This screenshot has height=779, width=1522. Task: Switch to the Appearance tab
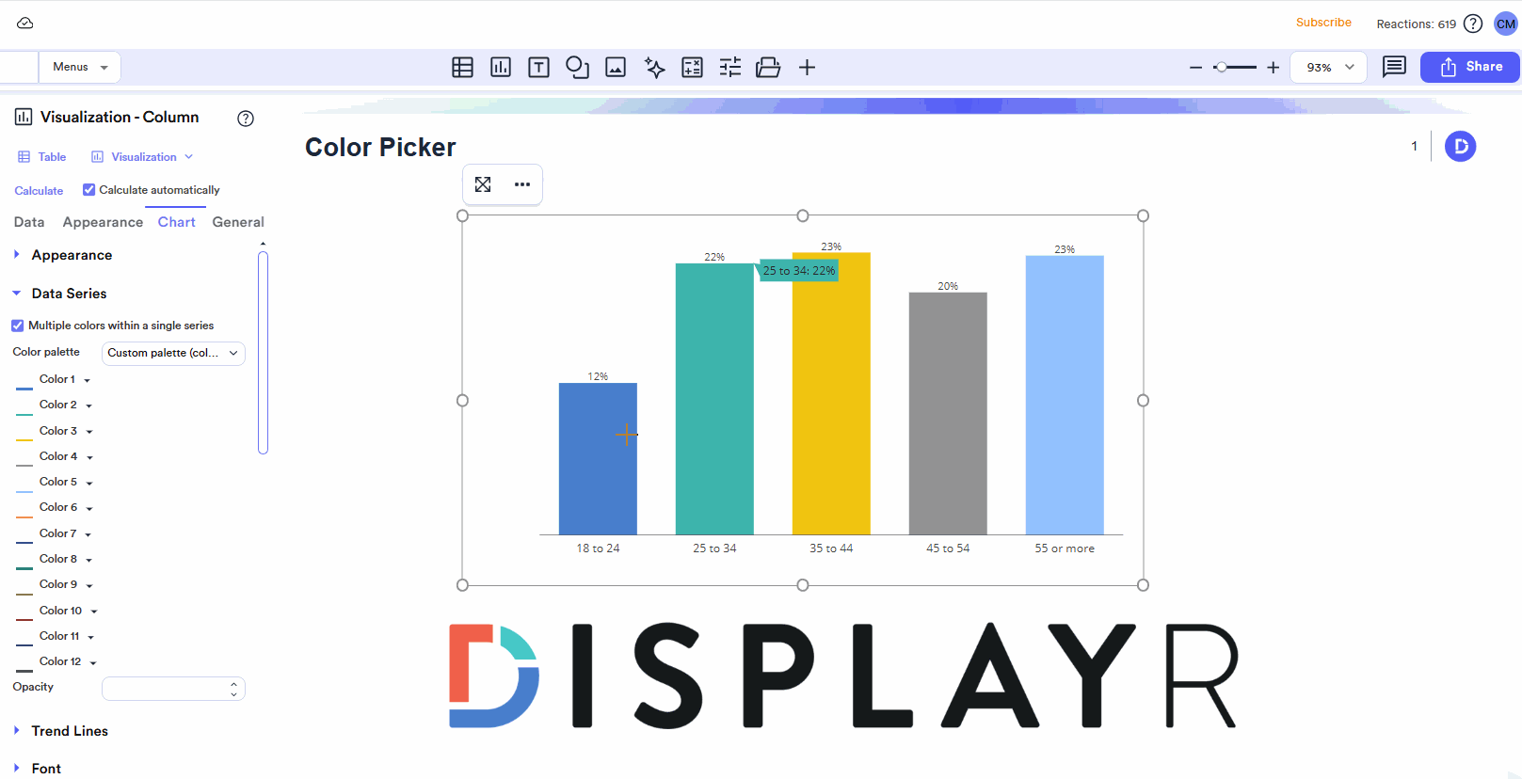103,222
